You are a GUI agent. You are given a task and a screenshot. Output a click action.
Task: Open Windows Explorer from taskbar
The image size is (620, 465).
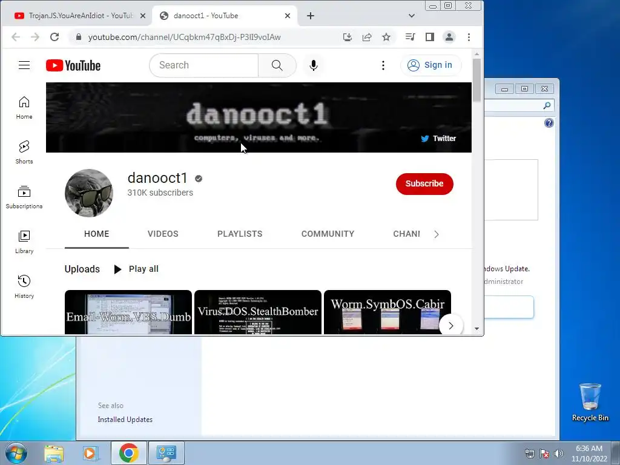click(x=54, y=453)
